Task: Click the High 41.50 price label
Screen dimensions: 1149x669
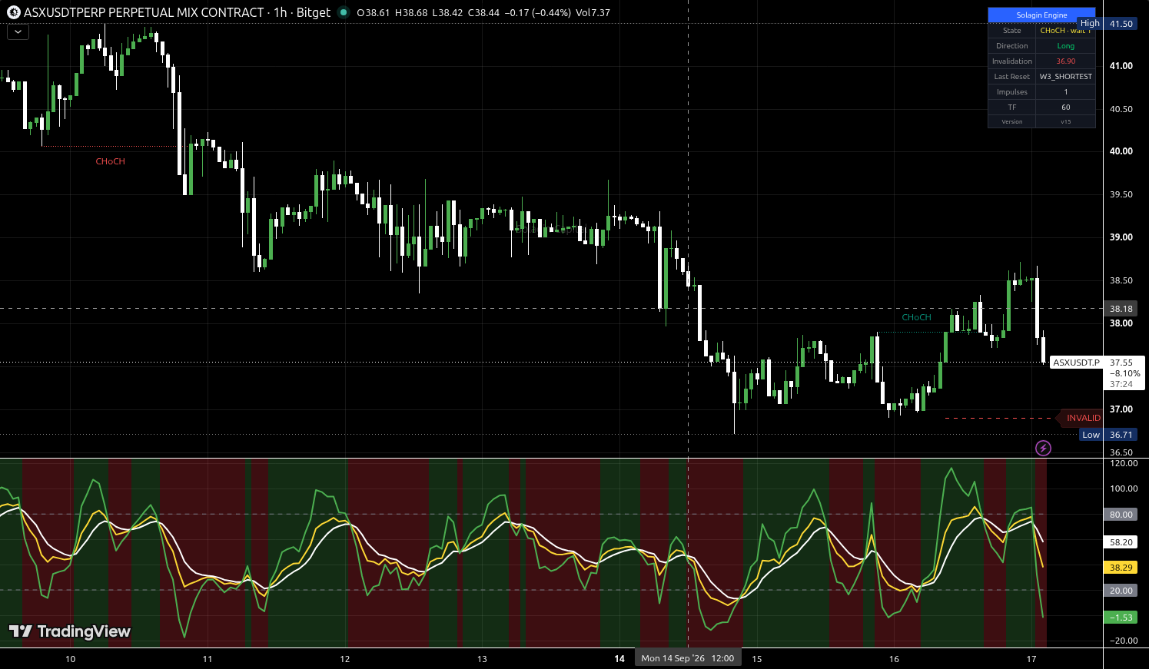Action: pyautogui.click(x=1107, y=24)
